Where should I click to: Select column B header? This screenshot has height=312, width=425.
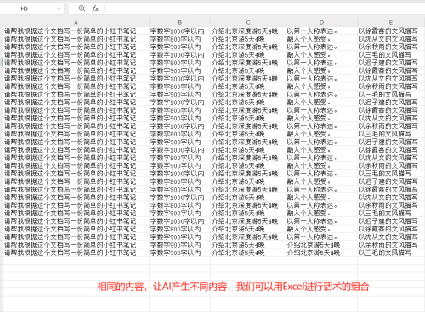click(179, 22)
